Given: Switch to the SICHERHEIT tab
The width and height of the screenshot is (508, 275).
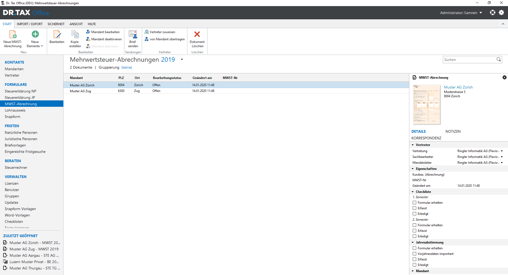Looking at the screenshot, I should coord(56,24).
